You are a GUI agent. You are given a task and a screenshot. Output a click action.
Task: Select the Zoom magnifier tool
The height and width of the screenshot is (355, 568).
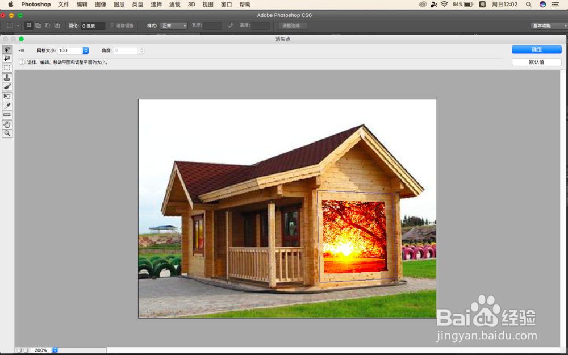pyautogui.click(x=7, y=133)
